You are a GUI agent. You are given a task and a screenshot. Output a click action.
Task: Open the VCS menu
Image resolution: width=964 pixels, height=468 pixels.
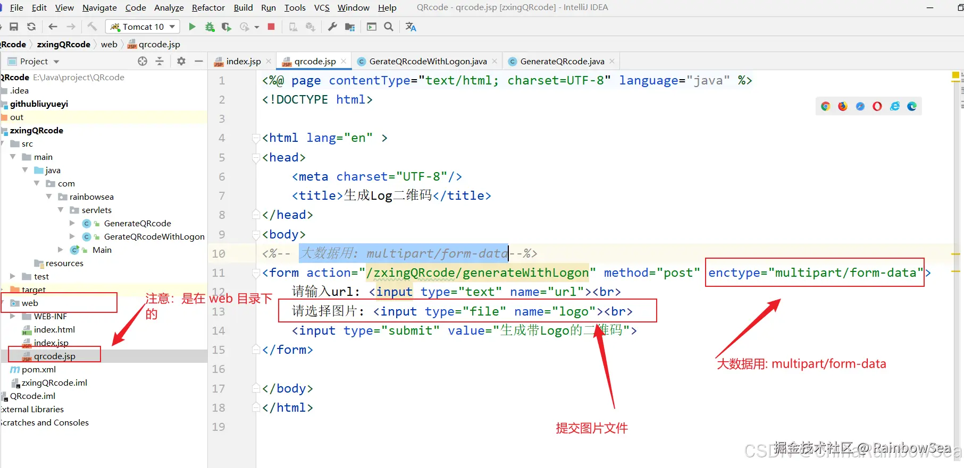click(x=322, y=7)
